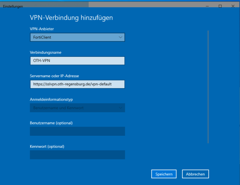
Task: Click the Einstellungen window title
Action: (13, 6)
